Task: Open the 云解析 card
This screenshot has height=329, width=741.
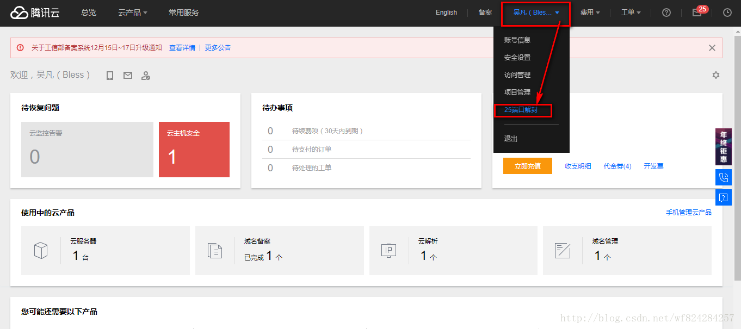Action: point(453,251)
